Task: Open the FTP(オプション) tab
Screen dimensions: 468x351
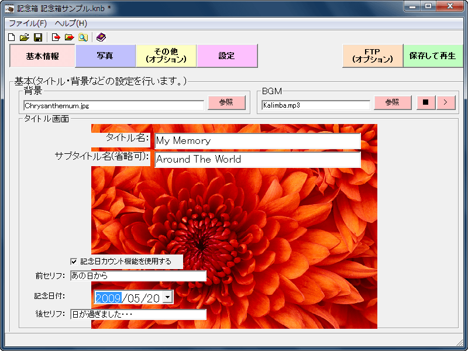Action: (373, 56)
